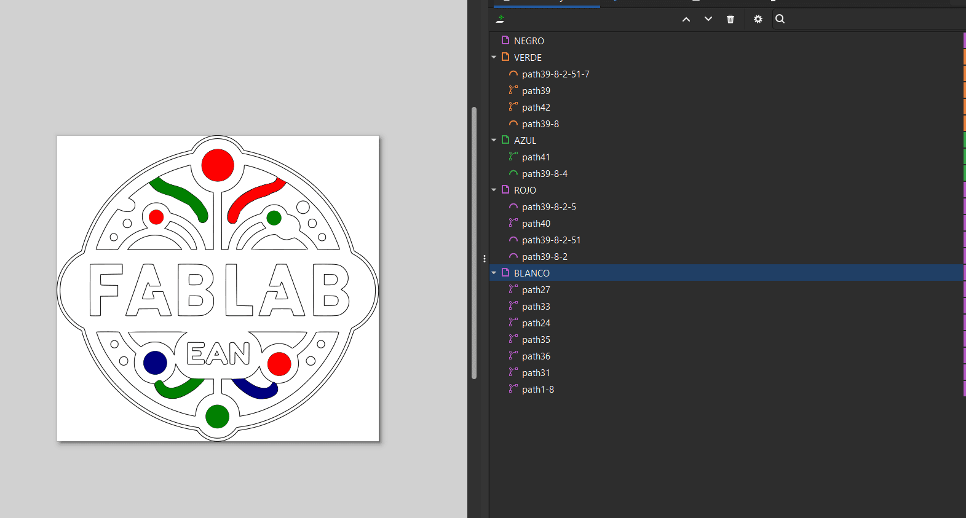This screenshot has width=966, height=518.
Task: Select the BLANCO layer row
Action: tap(726, 273)
